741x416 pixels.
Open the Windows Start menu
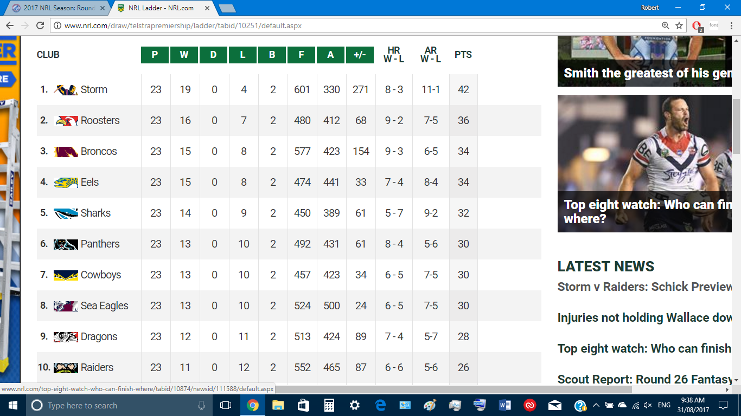pyautogui.click(x=12, y=405)
